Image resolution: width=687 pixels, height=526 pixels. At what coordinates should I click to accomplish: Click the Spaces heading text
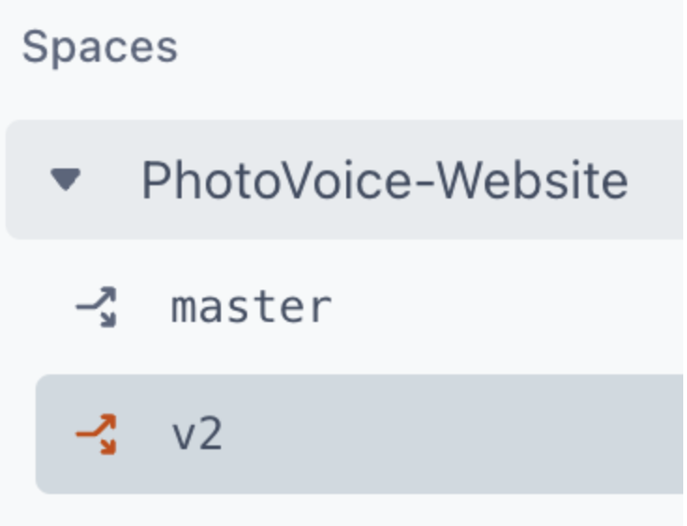[99, 47]
